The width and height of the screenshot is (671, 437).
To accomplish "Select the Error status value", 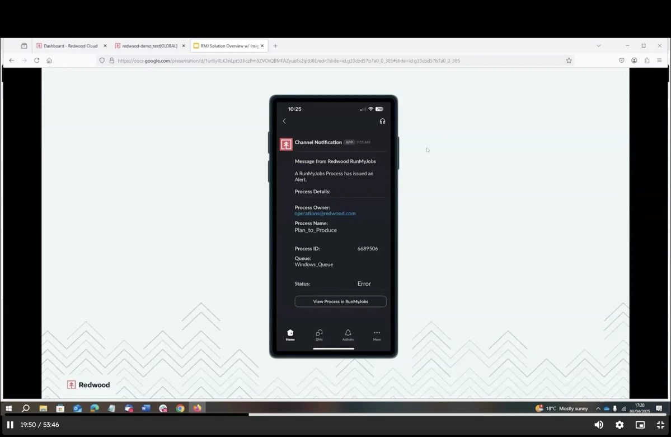I will coord(364,283).
